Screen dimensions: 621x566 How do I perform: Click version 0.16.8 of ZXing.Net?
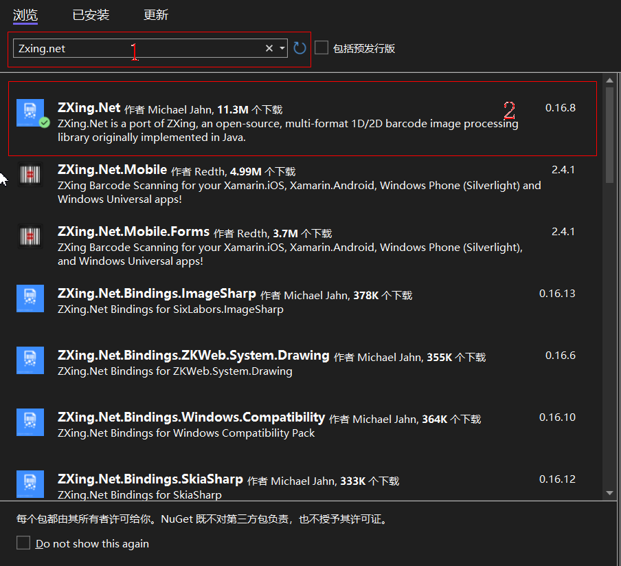coord(561,108)
